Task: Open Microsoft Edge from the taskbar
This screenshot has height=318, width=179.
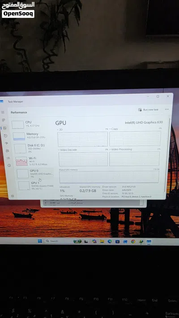Action: (x=110, y=241)
